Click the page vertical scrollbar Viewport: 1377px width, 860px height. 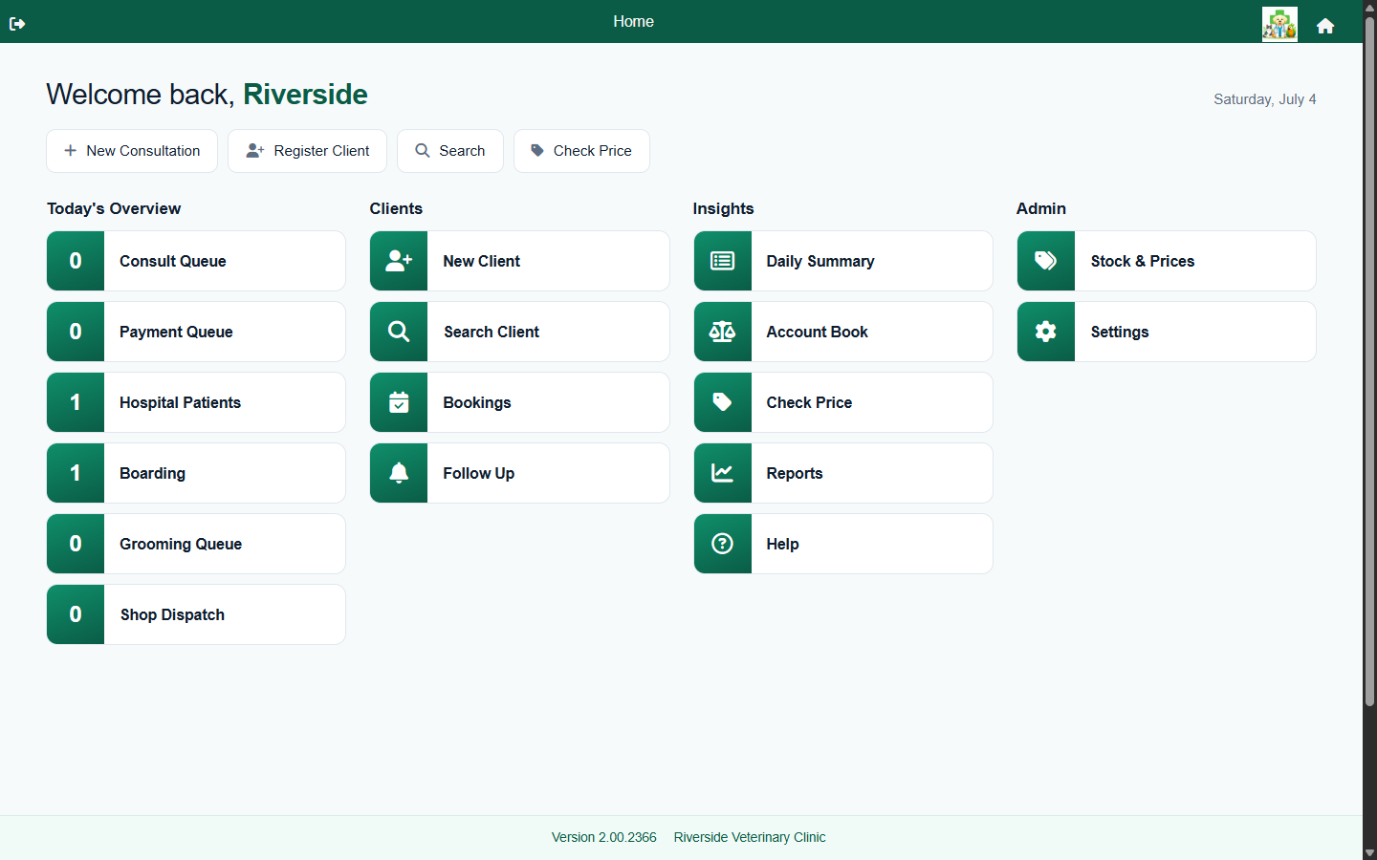(x=1369, y=363)
